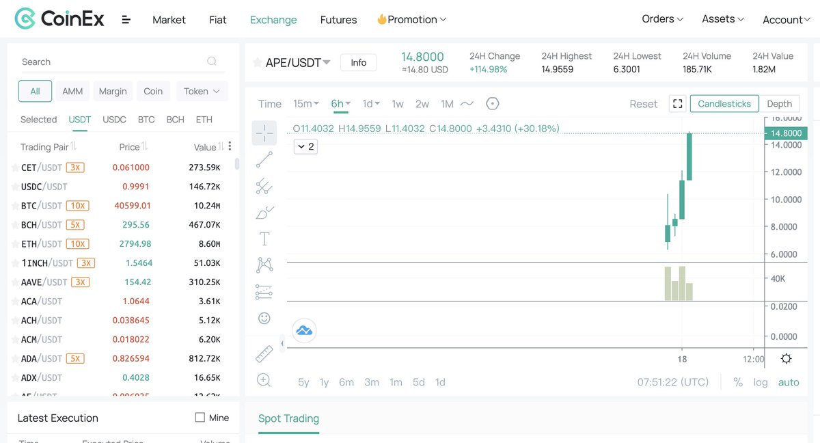Toggle fullscreen chart icon
Viewport: 820px width, 443px height.
click(678, 104)
